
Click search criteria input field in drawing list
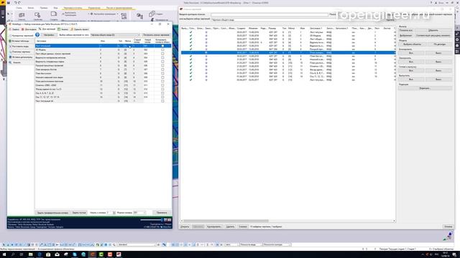pyautogui.click(x=270, y=14)
